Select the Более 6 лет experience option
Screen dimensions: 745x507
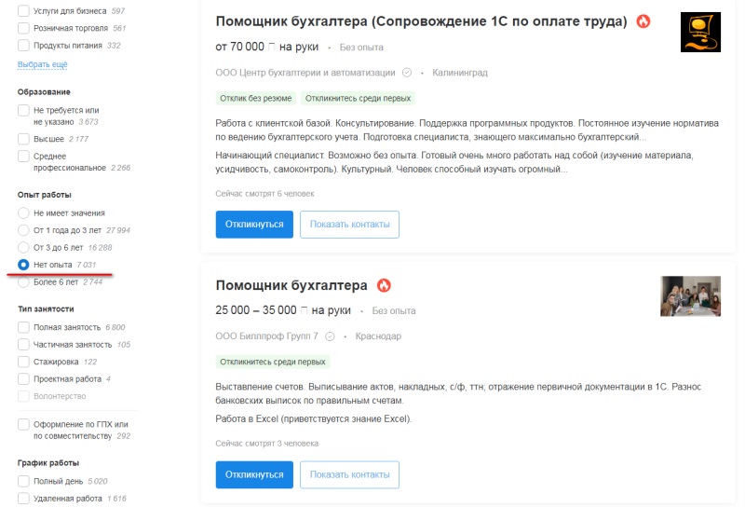[23, 281]
